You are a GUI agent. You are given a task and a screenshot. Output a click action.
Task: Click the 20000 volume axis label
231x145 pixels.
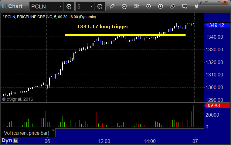212,115
